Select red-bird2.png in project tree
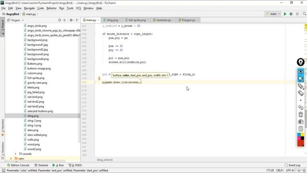 [x=35, y=102]
